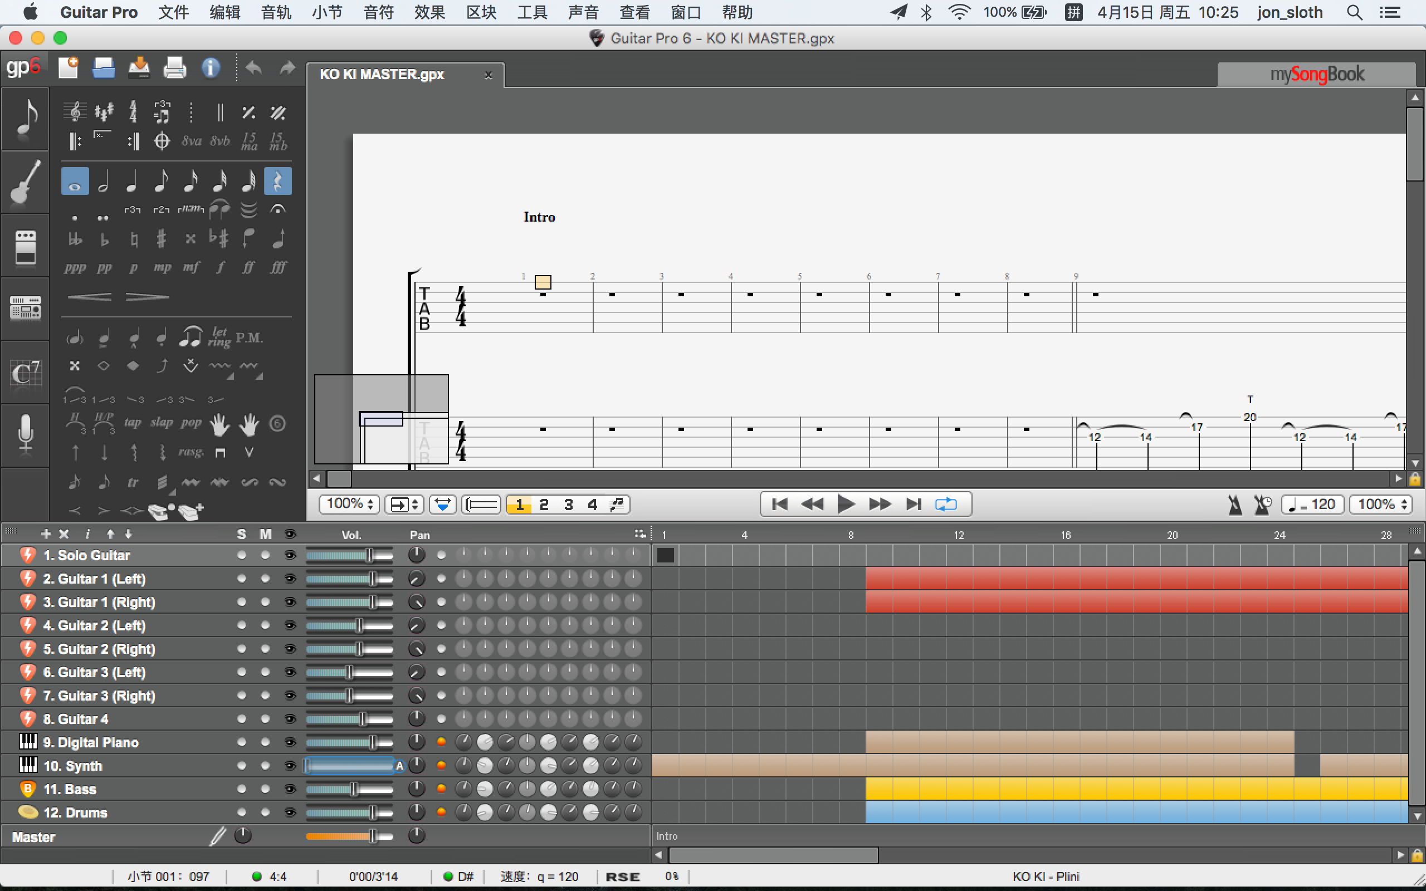Toggle solo for Solo Guitar track
This screenshot has width=1426, height=891.
coord(242,555)
